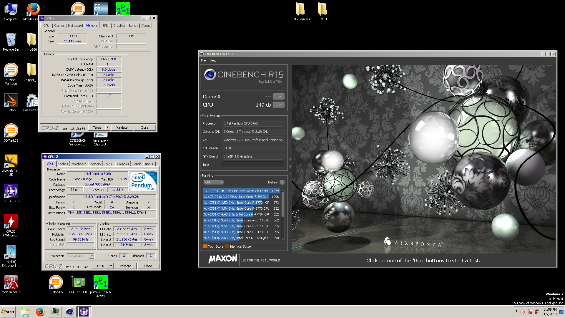Open the MSF drivers folder
Viewport: 565px width, 318px height.
coord(301,12)
